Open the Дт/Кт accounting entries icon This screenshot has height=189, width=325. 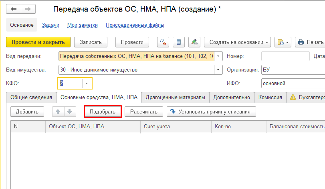pyautogui.click(x=164, y=42)
